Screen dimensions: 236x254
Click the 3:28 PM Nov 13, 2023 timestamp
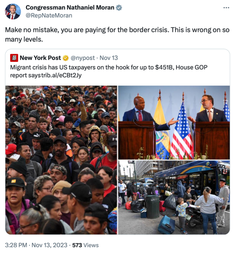pos(36,245)
